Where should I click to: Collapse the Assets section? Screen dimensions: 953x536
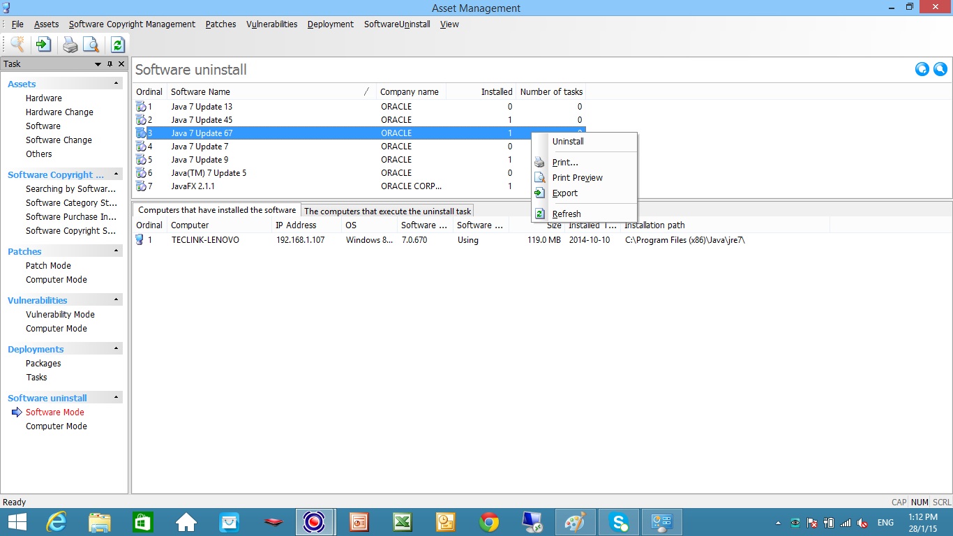coord(117,84)
